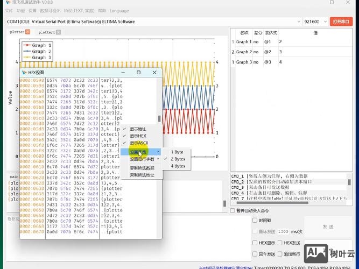Toggle 显示地址 in the context menu
Screen dimensions: 359x269
point(138,129)
